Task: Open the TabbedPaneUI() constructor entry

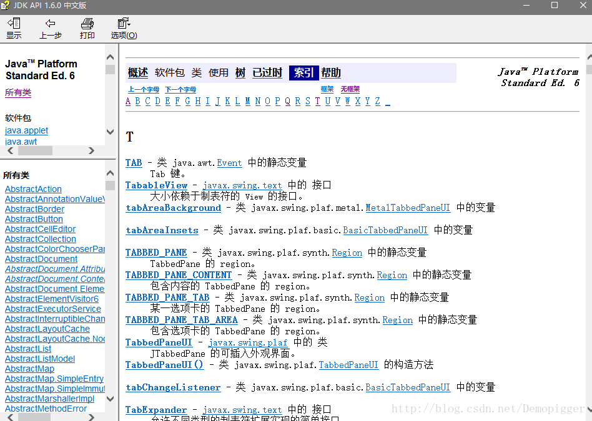Action: point(165,365)
